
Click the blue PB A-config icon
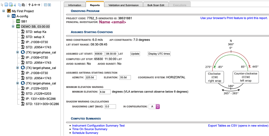point(13,16)
